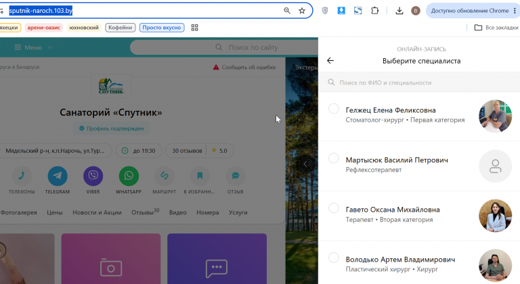Open the арени-оазис bookmark

[44, 28]
